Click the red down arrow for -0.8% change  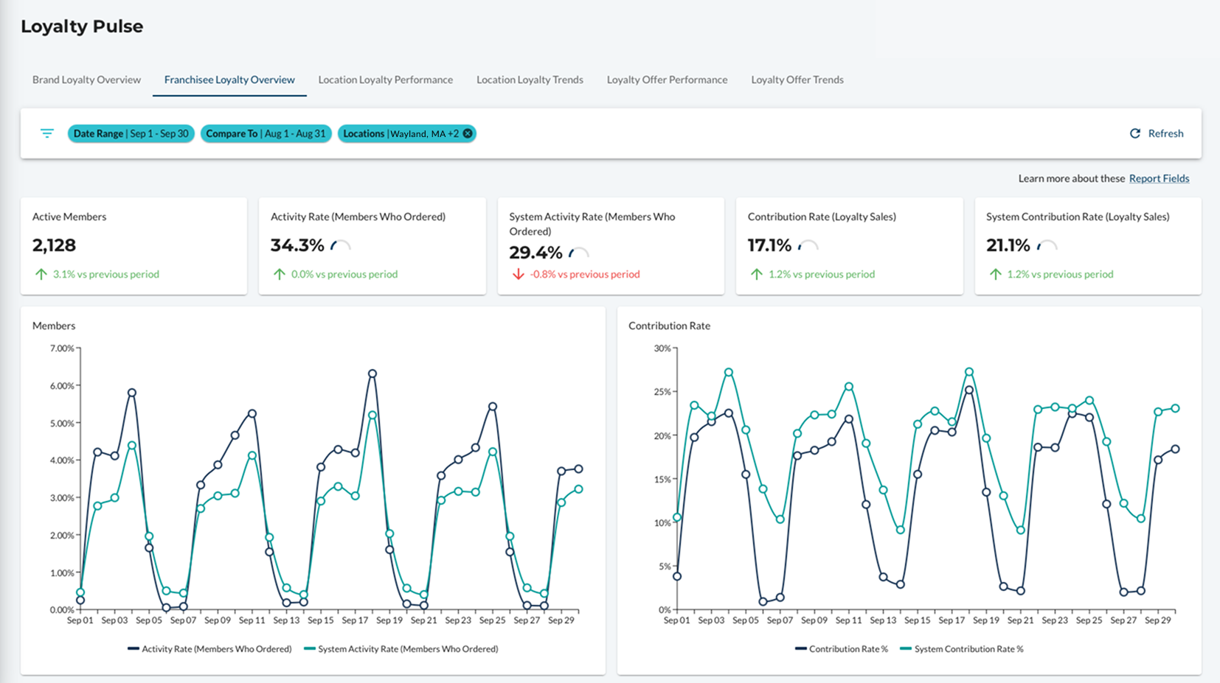(x=519, y=274)
